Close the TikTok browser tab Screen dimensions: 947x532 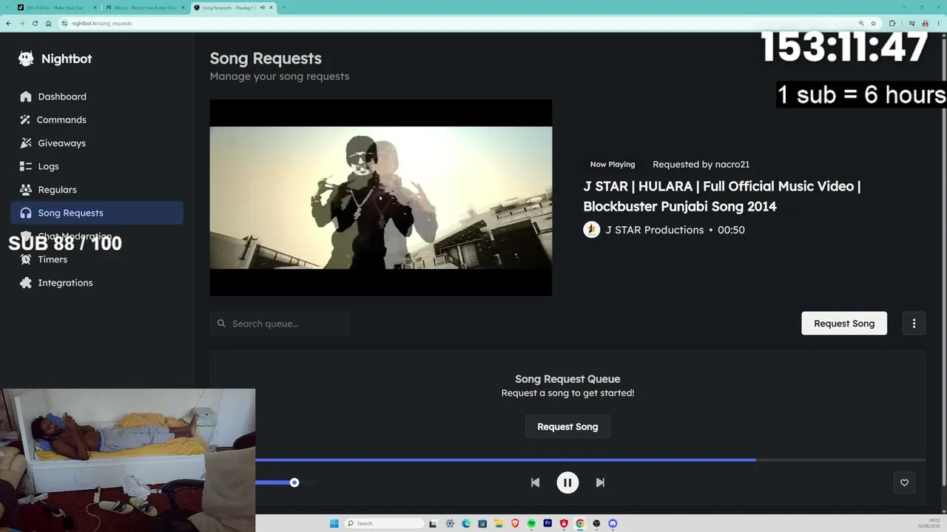95,7
